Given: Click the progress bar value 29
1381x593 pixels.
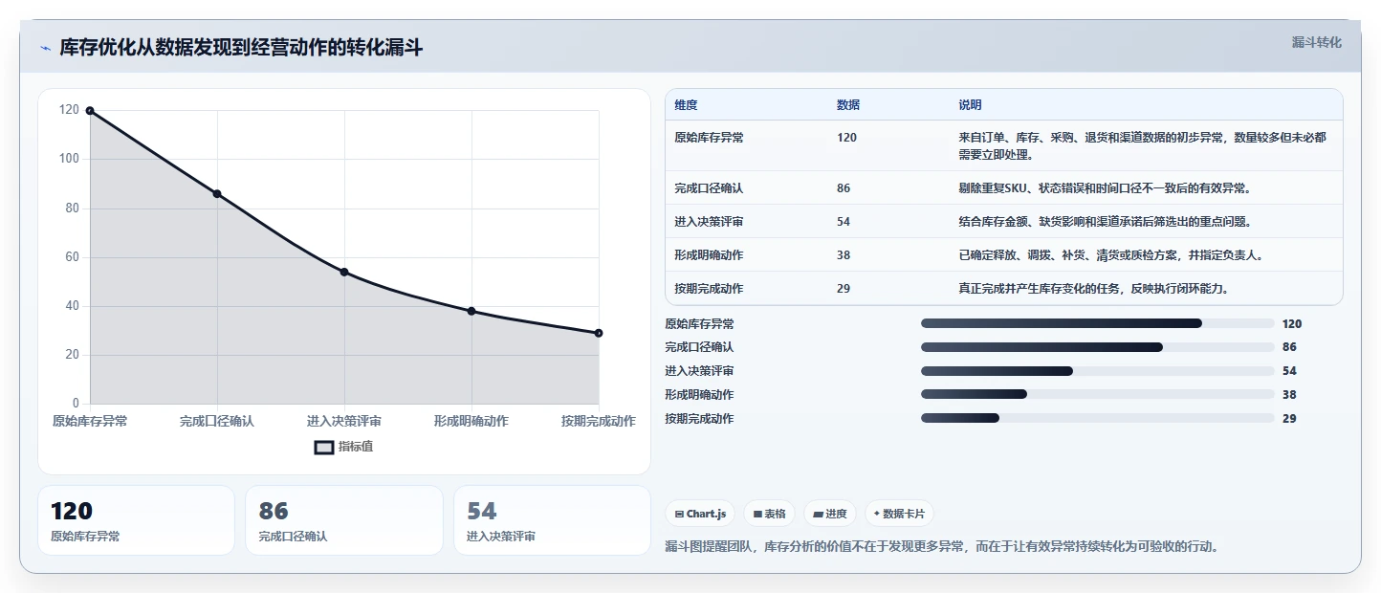Looking at the screenshot, I should tap(1289, 418).
